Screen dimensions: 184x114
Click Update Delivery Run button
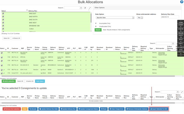(68, 109)
